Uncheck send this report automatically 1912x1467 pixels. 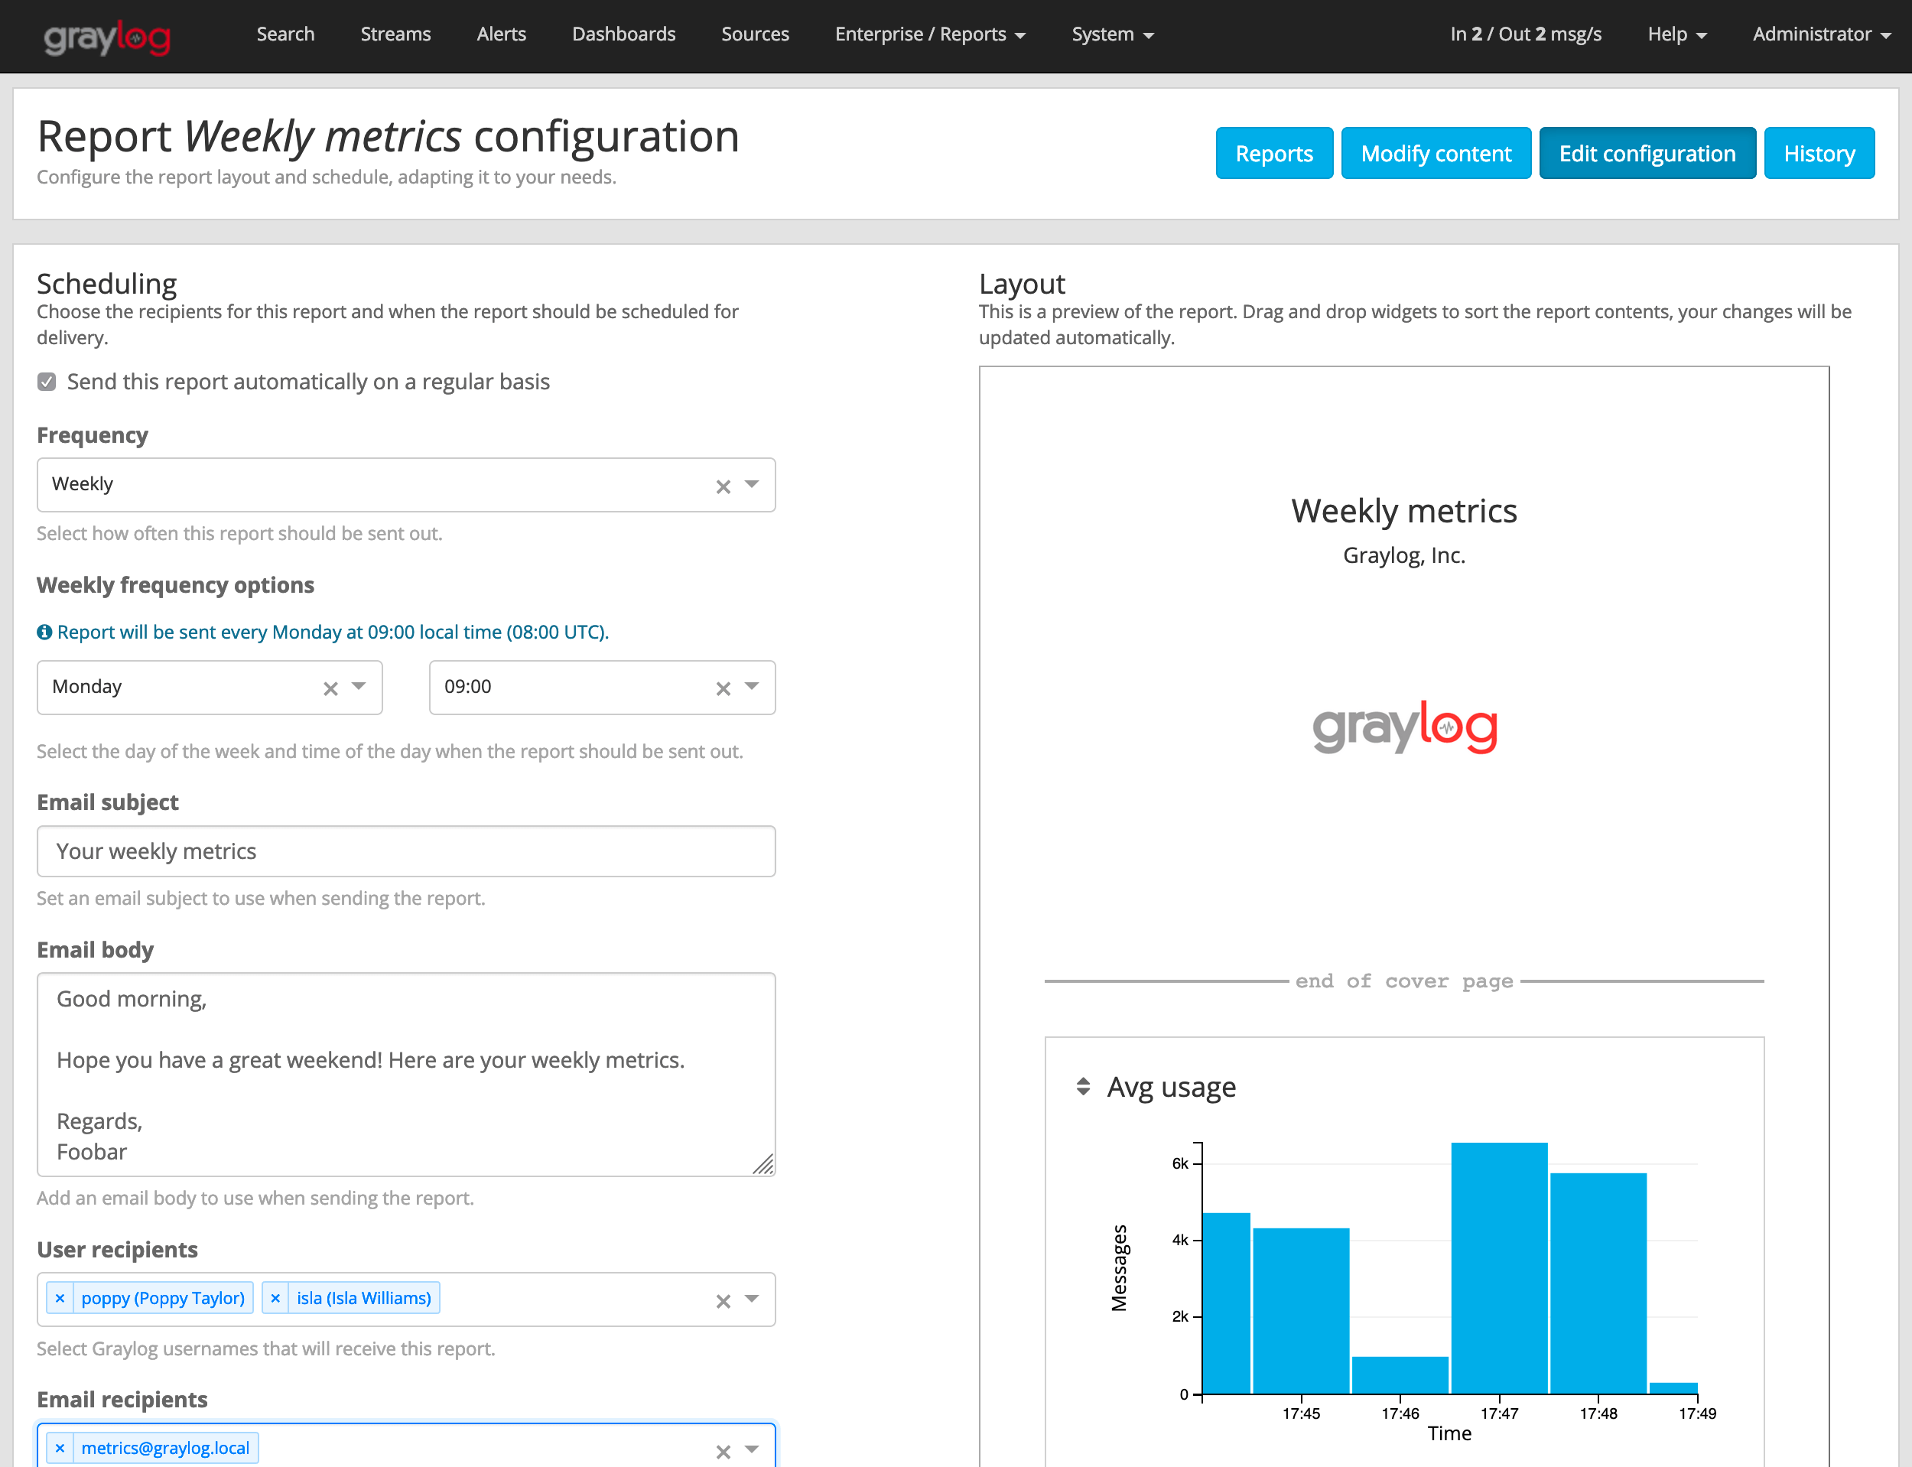pos(47,382)
